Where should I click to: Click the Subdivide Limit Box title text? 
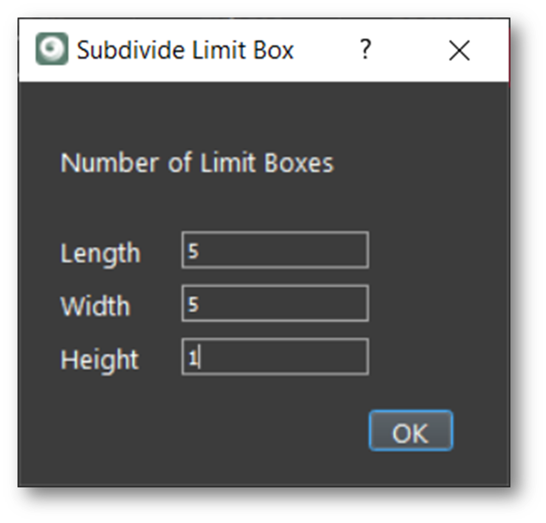186,50
